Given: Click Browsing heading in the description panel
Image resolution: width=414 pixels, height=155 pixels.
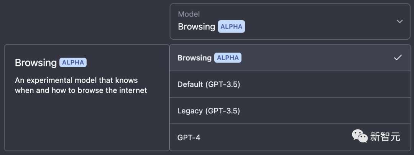Looking at the screenshot, I should pyautogui.click(x=36, y=63).
